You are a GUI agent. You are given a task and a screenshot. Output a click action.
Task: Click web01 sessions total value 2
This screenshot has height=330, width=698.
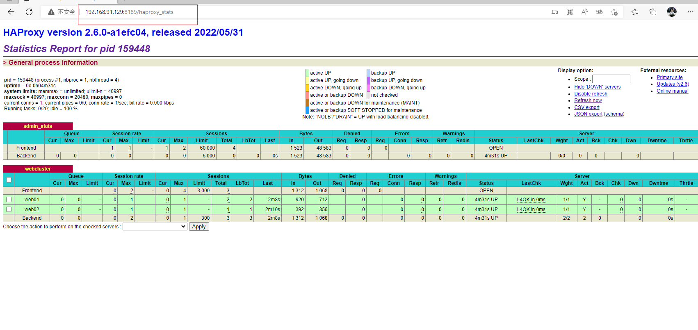pos(228,200)
